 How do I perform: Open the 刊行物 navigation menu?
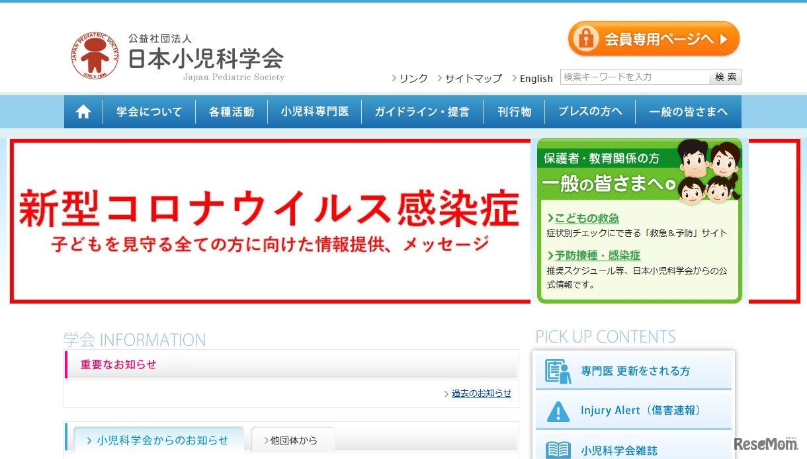(515, 111)
